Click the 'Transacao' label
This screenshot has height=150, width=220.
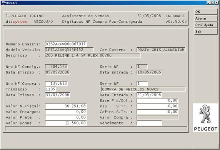click(16, 89)
